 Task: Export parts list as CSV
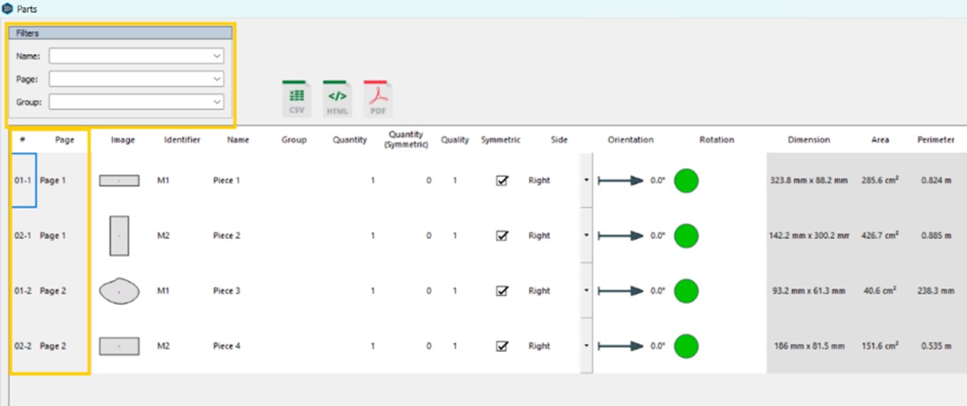pyautogui.click(x=296, y=98)
